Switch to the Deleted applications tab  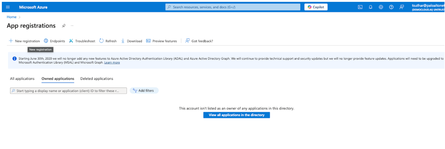(x=97, y=79)
